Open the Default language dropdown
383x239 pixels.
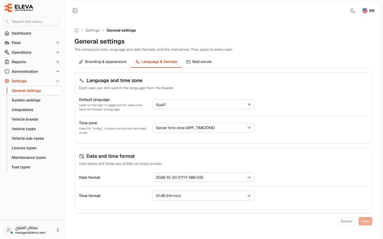click(x=203, y=104)
